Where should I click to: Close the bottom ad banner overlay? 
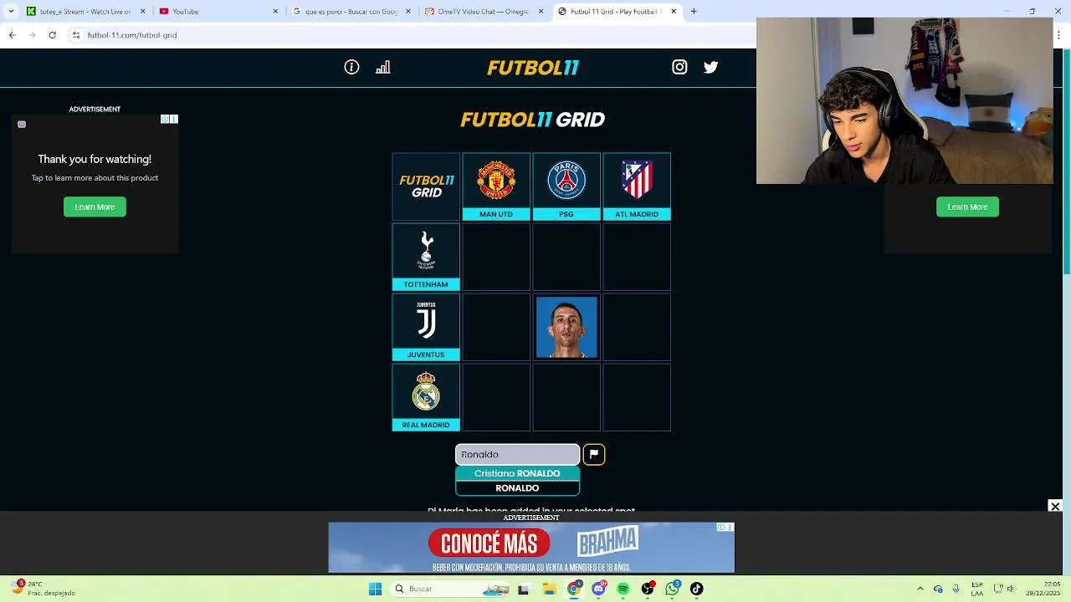(1055, 506)
